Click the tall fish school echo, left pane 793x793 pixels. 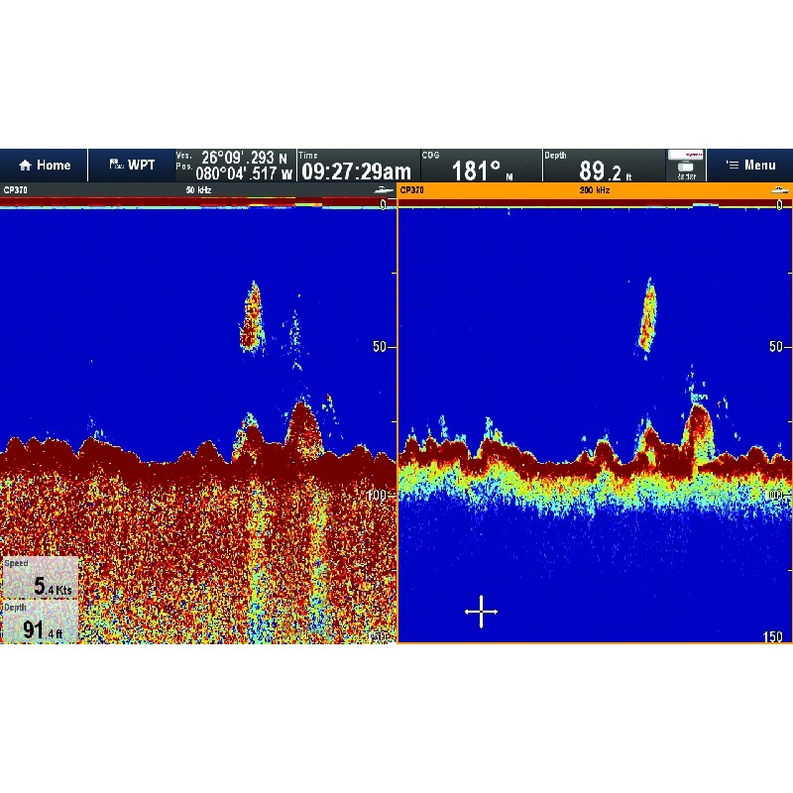[252, 315]
